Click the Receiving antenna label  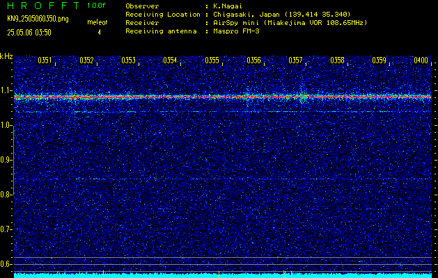point(161,31)
